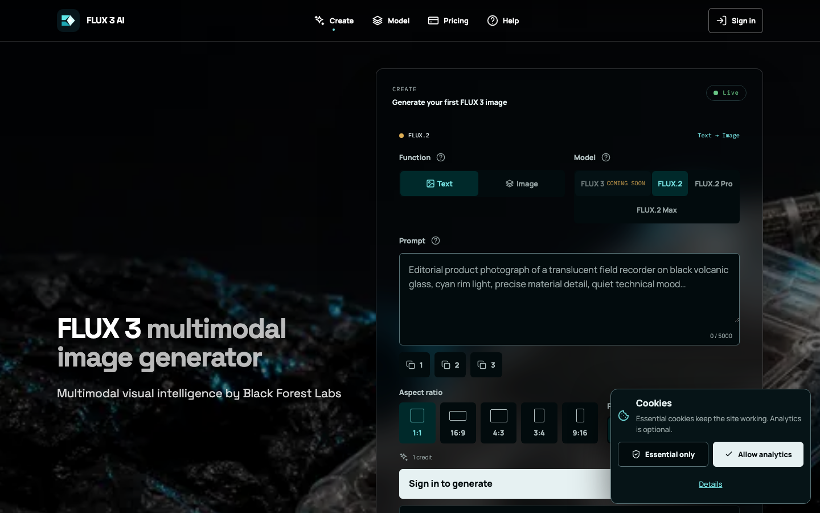820x513 pixels.
Task: Select the 4:3 aspect ratio
Action: coord(498,423)
